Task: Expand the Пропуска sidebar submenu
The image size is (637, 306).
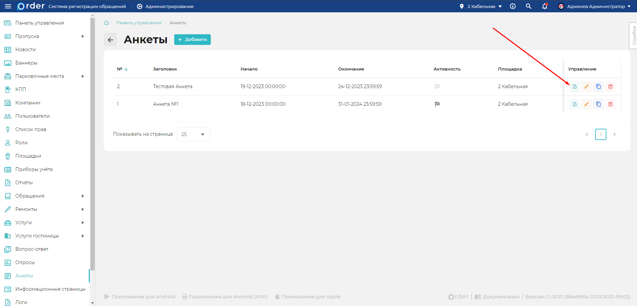Action: click(82, 36)
